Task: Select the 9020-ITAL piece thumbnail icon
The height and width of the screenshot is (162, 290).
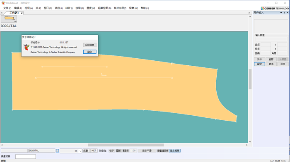Action: click(9, 19)
